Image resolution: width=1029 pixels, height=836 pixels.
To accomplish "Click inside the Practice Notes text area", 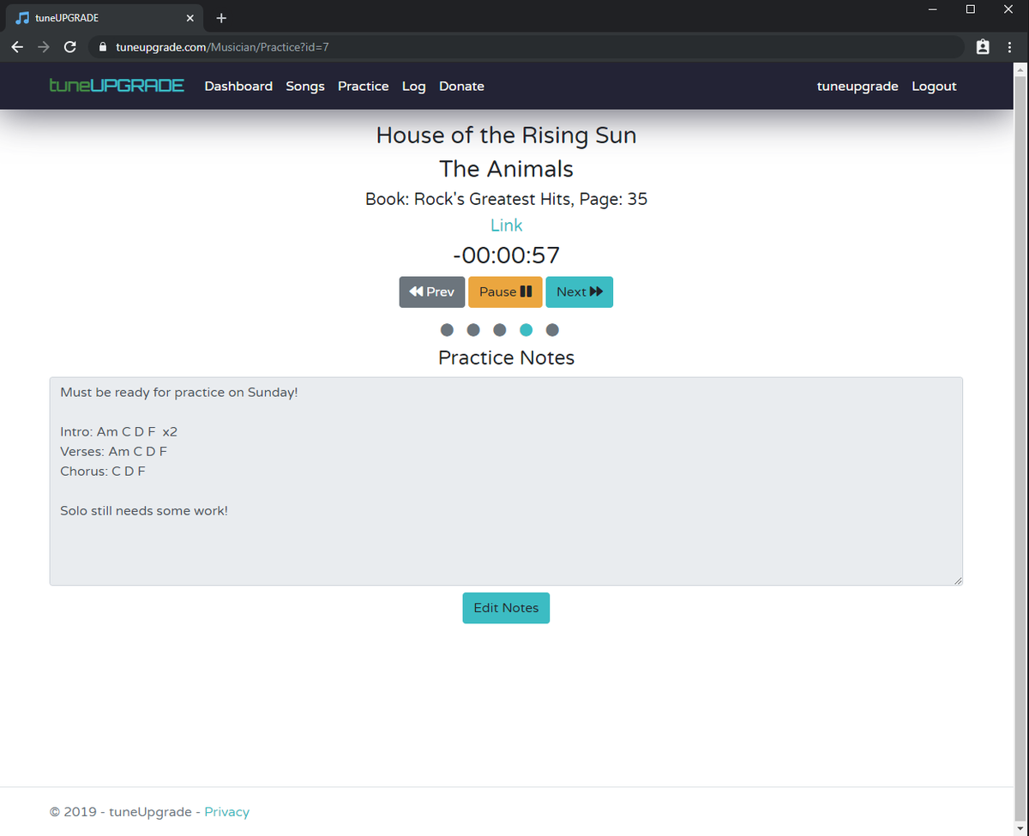I will tap(506, 481).
